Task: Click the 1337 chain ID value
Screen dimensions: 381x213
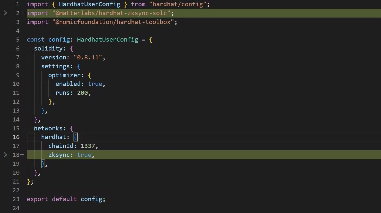Action: pyautogui.click(x=88, y=146)
